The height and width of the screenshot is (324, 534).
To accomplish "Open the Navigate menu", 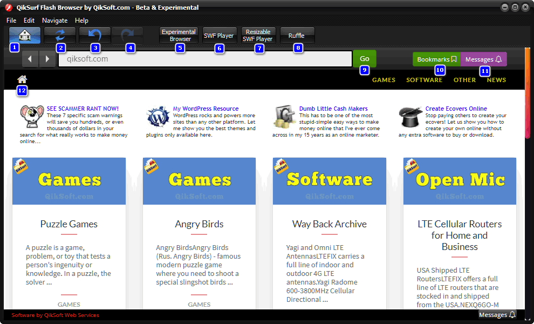I will pyautogui.click(x=54, y=20).
